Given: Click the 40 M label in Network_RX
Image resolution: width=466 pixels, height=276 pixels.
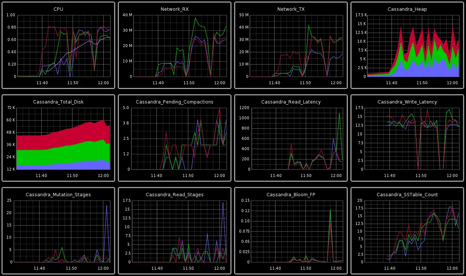Looking at the screenshot, I should (127, 15).
